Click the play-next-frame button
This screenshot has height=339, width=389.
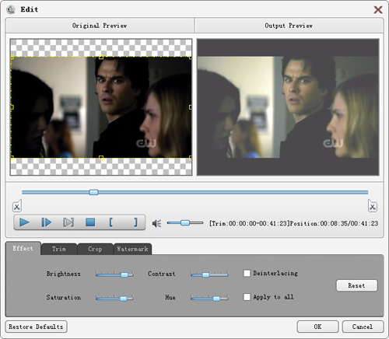[x=47, y=222]
